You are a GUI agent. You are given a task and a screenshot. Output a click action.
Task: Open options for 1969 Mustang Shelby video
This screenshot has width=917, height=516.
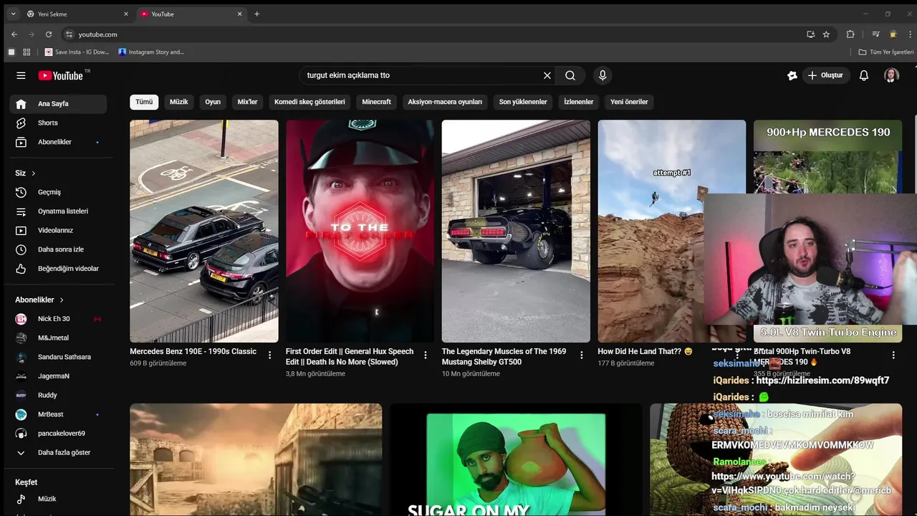coord(582,355)
